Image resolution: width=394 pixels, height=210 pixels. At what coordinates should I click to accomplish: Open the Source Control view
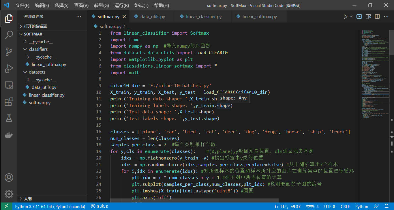(9, 52)
